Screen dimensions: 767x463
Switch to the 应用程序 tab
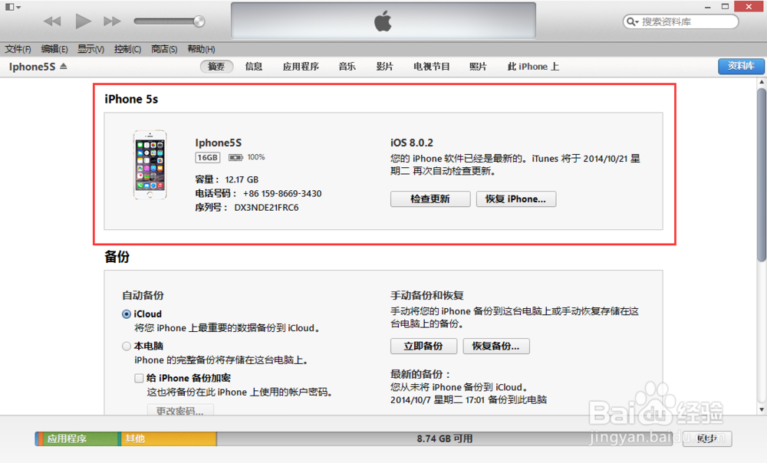click(x=301, y=67)
